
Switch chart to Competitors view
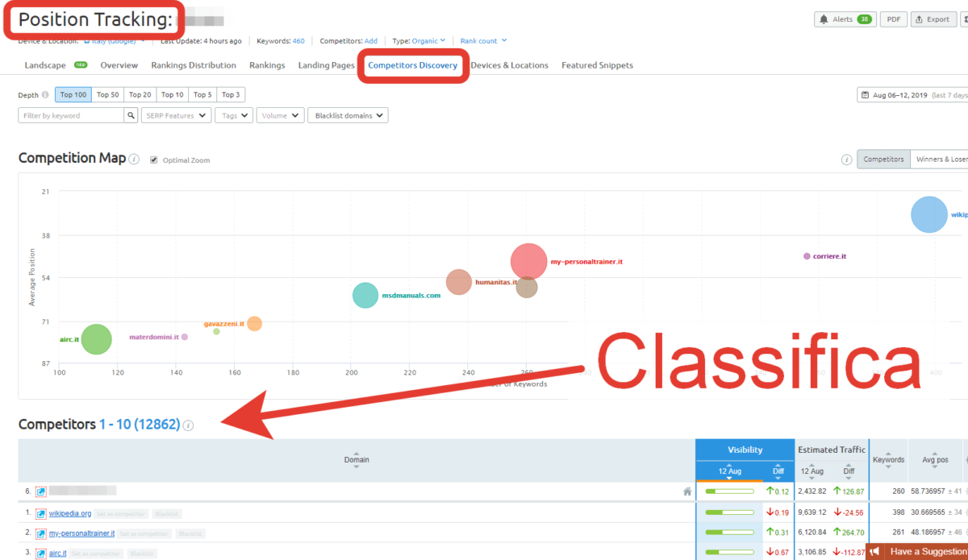883,160
